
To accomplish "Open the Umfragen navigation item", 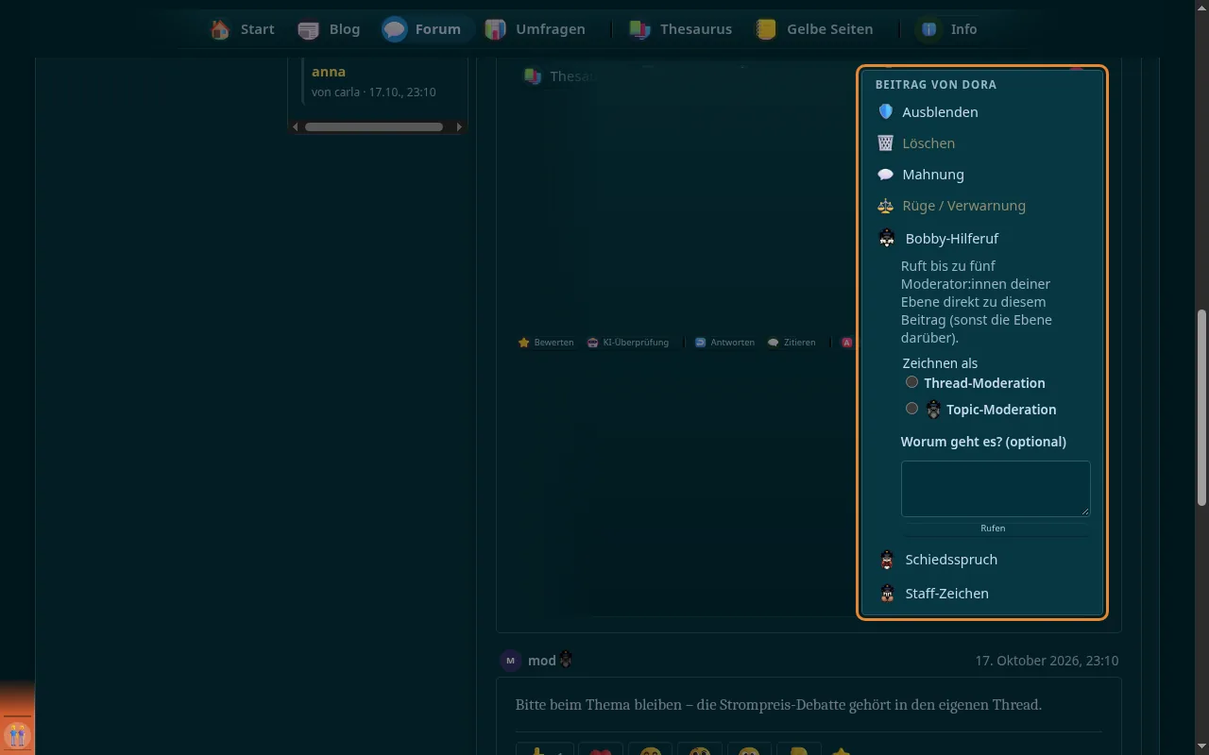I will [x=536, y=29].
